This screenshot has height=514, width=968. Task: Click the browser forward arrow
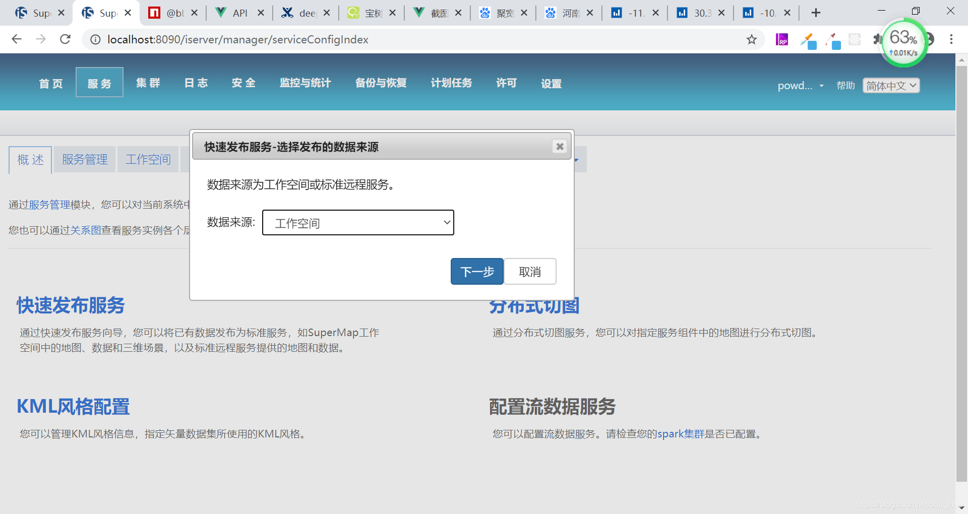41,39
